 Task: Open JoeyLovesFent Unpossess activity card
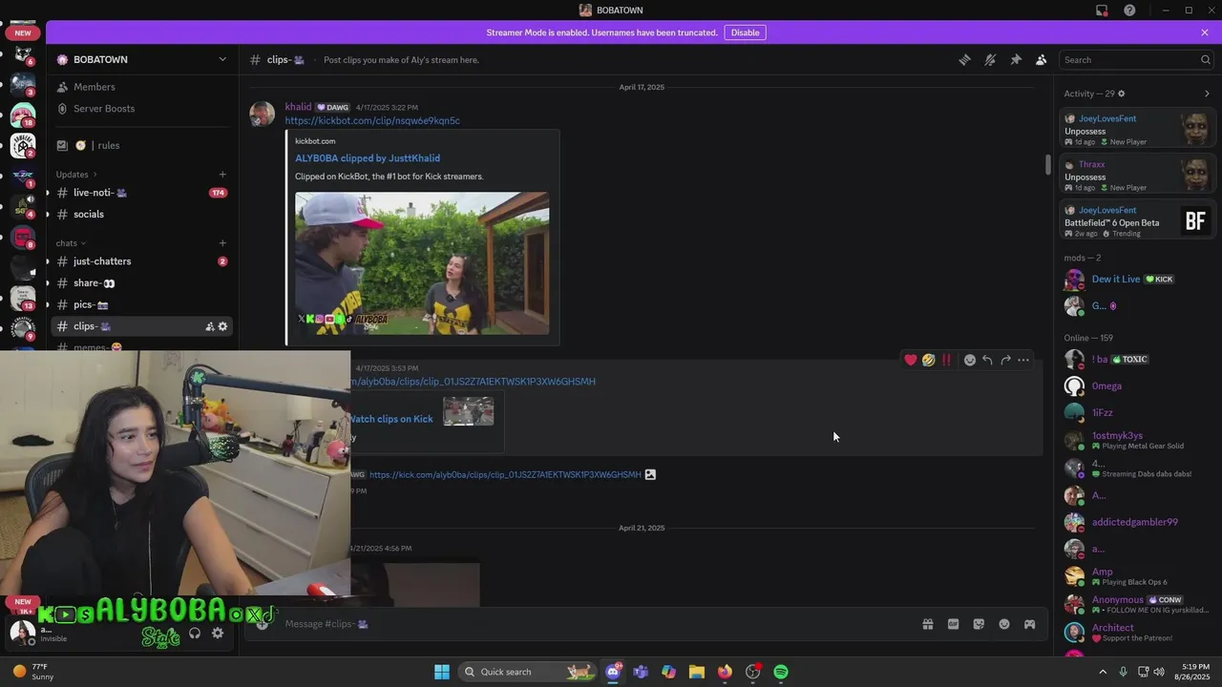point(1137,129)
